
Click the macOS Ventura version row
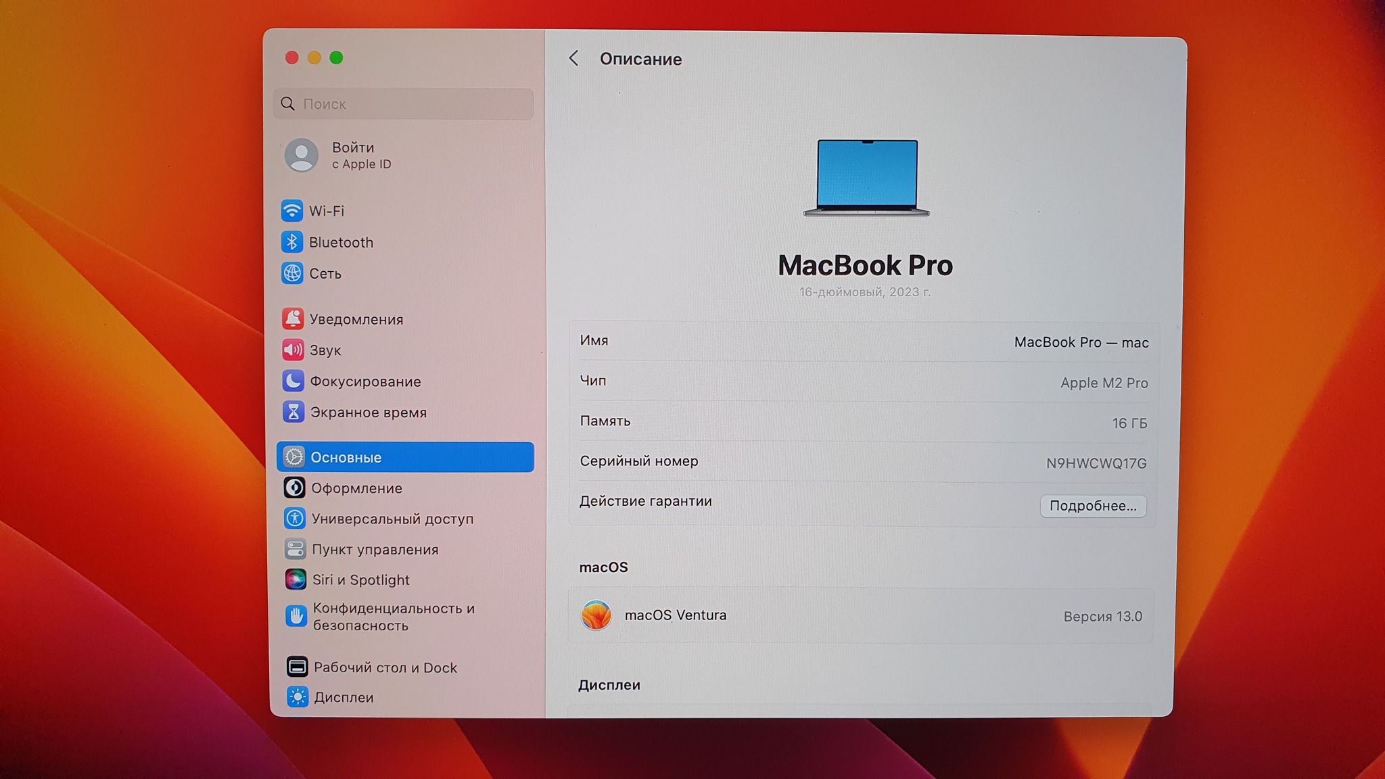point(861,615)
